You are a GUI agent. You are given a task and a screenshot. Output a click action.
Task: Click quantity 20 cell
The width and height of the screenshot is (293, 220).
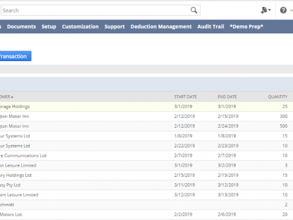click(x=285, y=214)
